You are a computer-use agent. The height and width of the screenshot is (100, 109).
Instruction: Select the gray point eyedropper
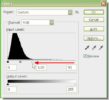pyautogui.click(x=94, y=48)
